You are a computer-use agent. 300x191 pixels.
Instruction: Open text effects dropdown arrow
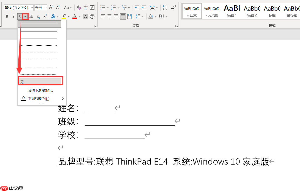coord(57,17)
